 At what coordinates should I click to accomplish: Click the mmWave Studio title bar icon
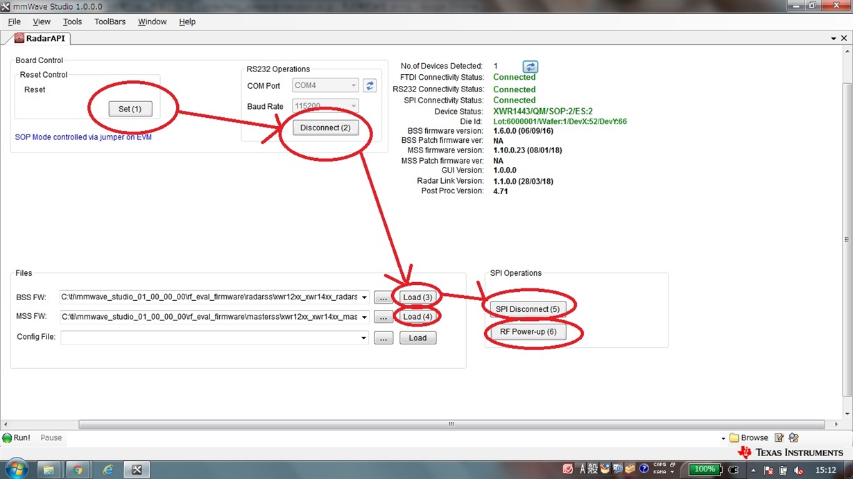click(6, 6)
